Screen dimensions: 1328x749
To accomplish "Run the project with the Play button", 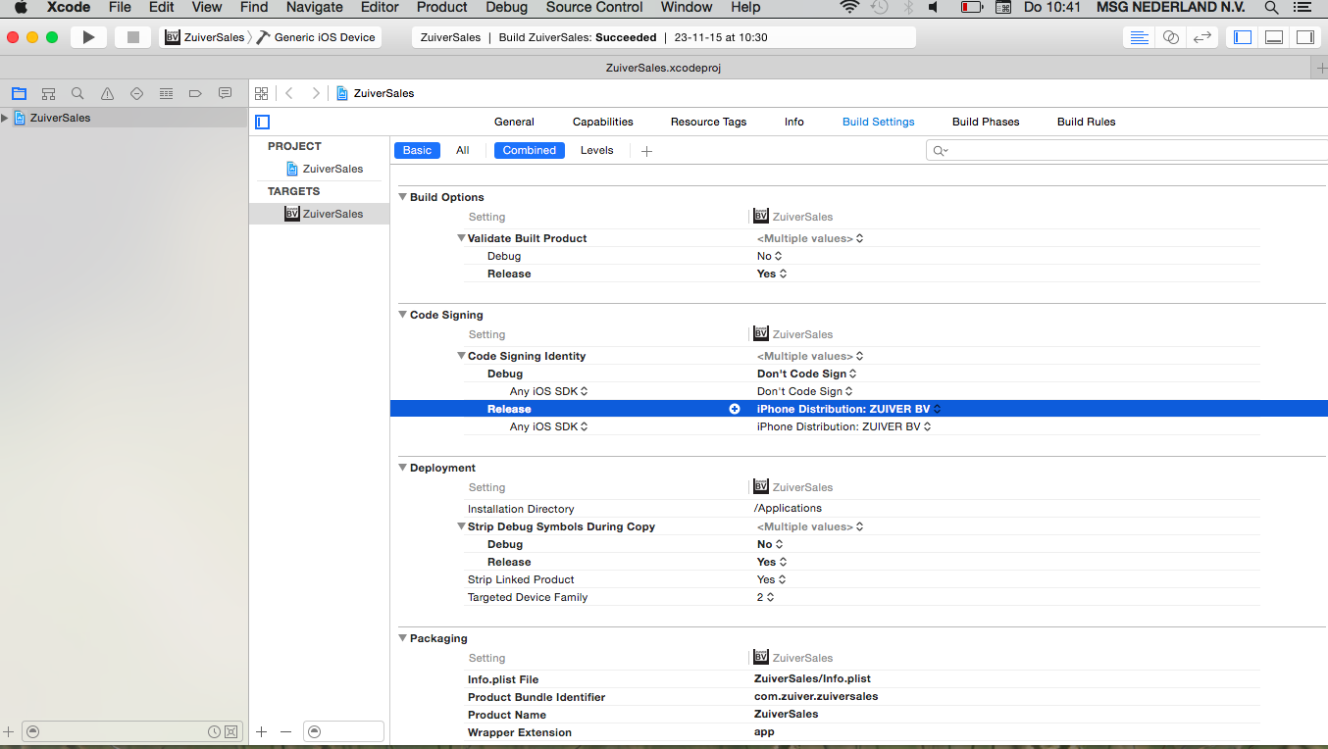I will [x=88, y=37].
